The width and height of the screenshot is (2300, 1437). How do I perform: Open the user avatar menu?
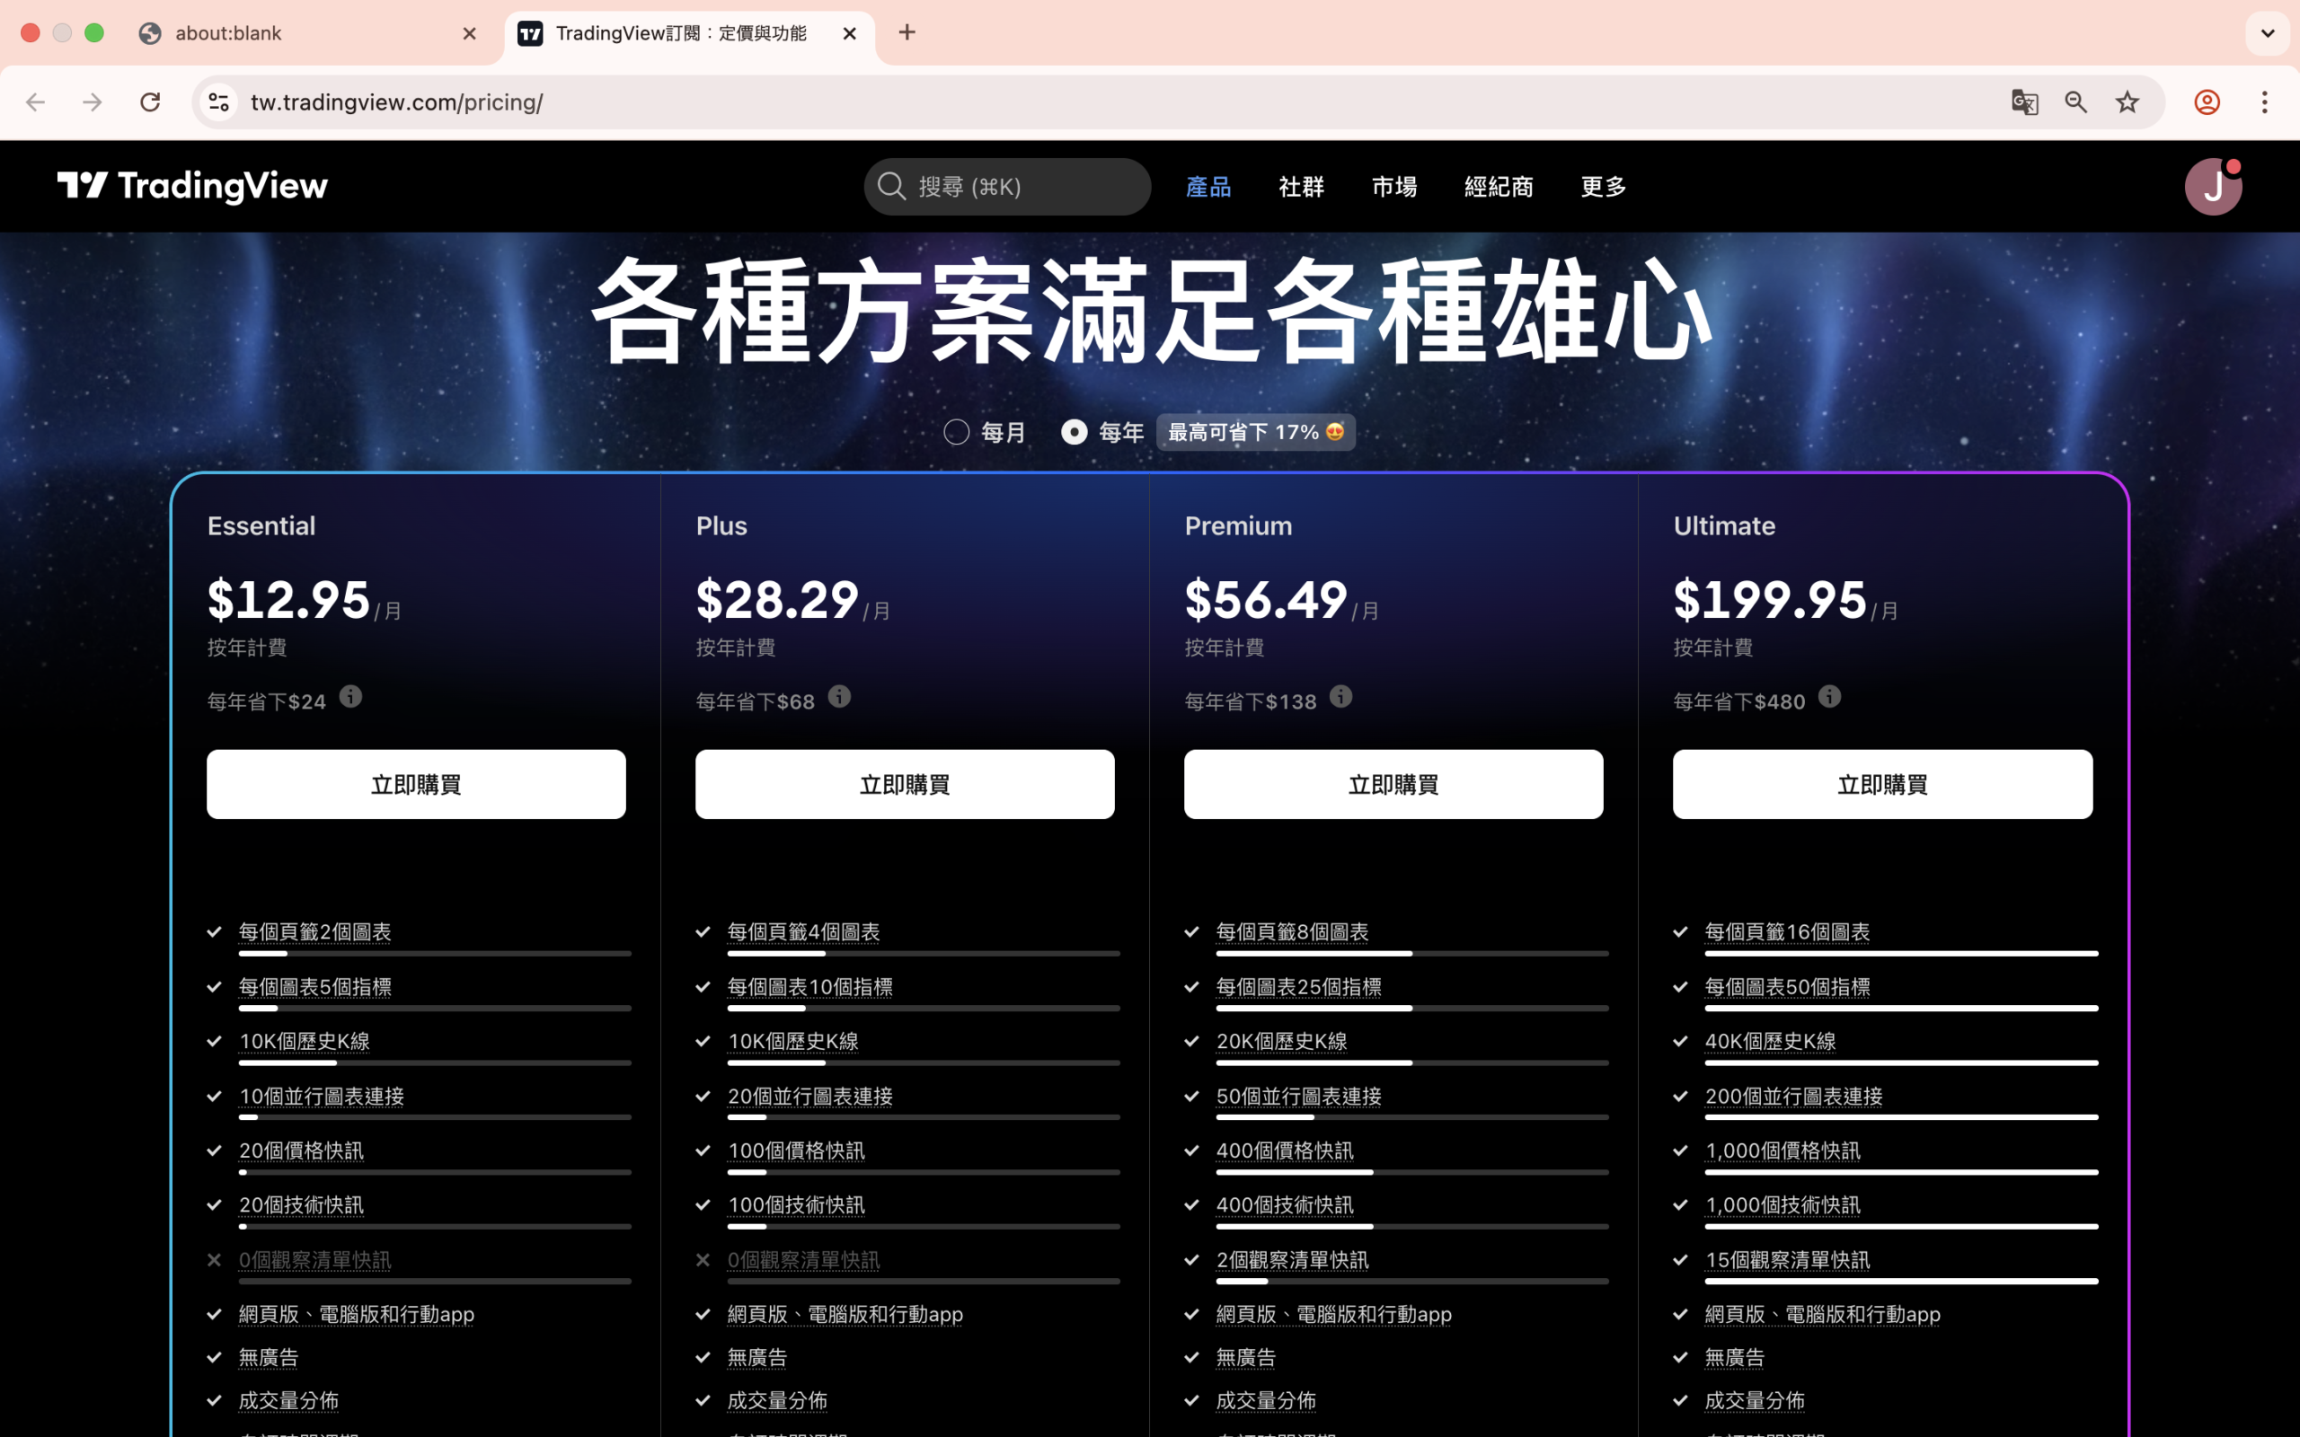click(x=2213, y=186)
